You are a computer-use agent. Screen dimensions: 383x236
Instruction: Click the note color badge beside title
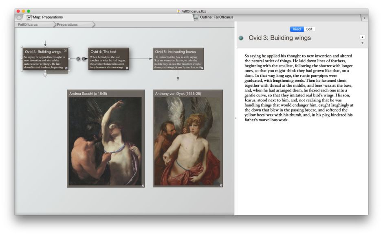click(x=241, y=38)
